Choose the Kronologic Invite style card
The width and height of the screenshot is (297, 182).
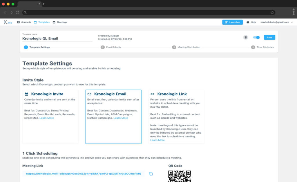50,117
